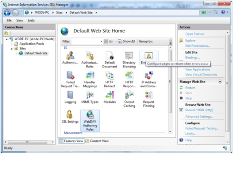
Task: Open Output Caching feature
Action: click(x=129, y=99)
